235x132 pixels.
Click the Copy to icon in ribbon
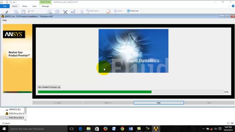[x=57, y=12]
